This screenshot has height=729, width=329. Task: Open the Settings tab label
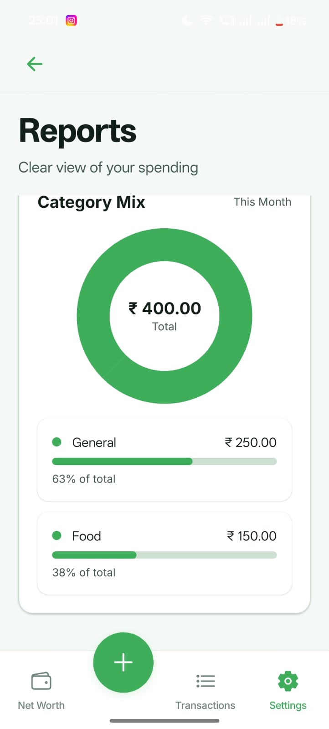tap(288, 705)
